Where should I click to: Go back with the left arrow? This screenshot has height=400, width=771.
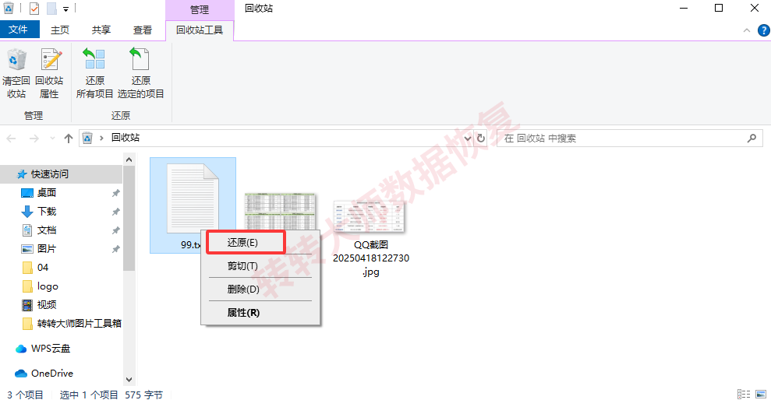pos(12,139)
